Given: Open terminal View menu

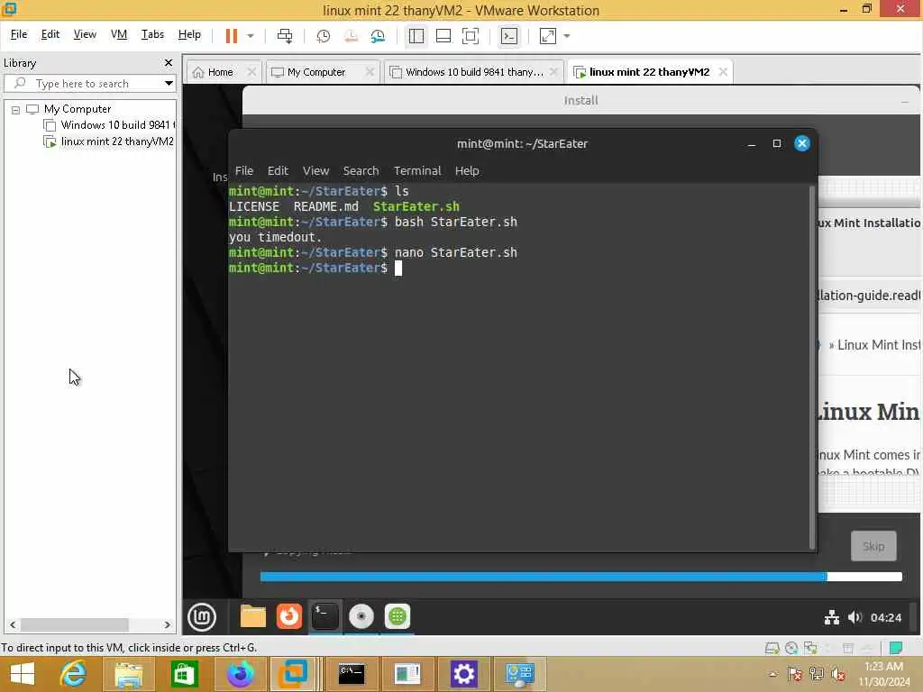Looking at the screenshot, I should 315,170.
